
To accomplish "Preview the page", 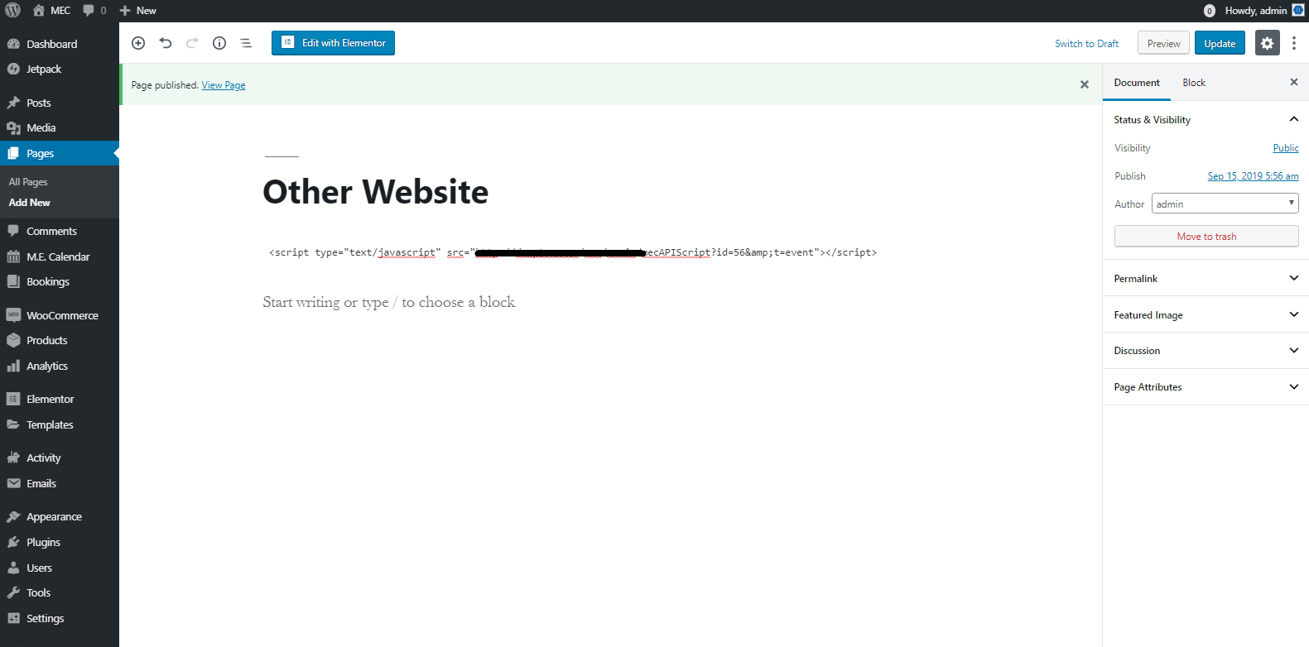I will [1163, 44].
